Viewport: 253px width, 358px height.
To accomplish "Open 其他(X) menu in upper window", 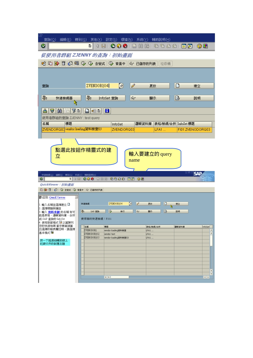I will (x=96, y=40).
